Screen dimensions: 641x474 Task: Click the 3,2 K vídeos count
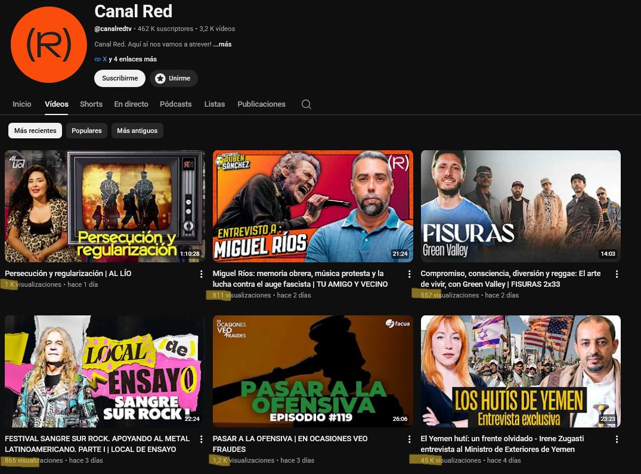pos(217,29)
